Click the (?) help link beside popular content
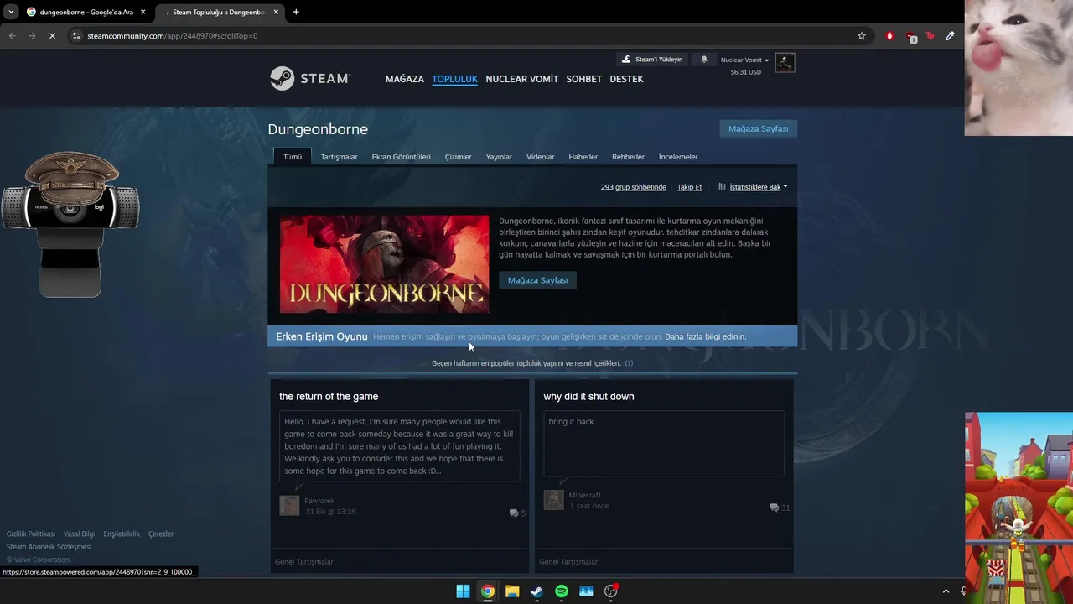 pos(629,363)
